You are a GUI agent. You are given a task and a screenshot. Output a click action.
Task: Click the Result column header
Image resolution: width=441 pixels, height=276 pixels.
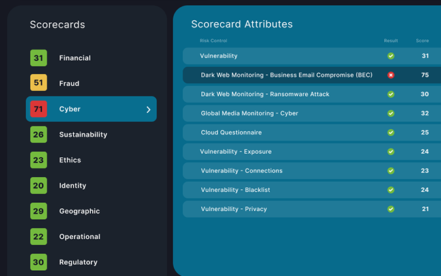pos(391,40)
